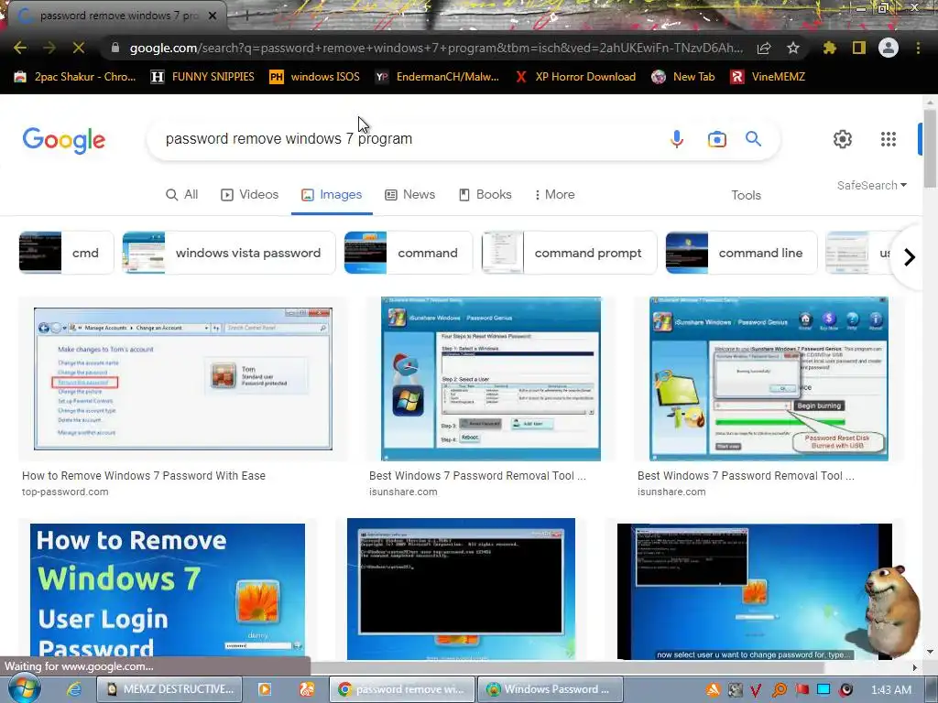Search by image using the camera icon
This screenshot has height=703, width=938.
pos(716,139)
